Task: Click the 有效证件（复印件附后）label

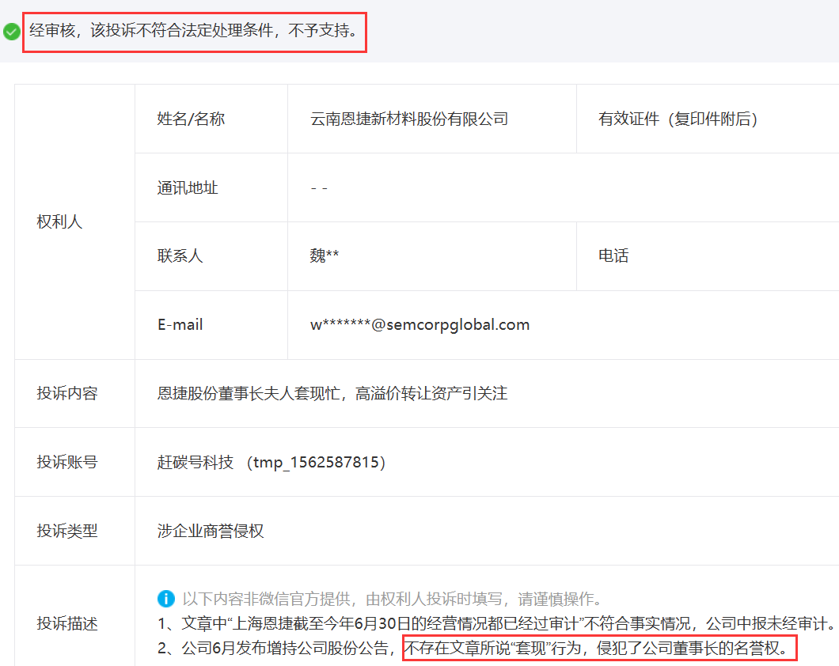Action: (678, 119)
